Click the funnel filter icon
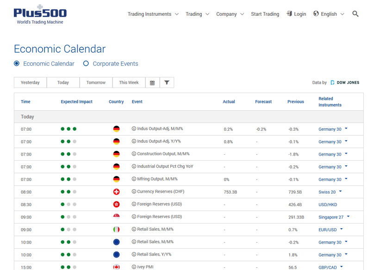374x270 pixels. click(x=167, y=83)
